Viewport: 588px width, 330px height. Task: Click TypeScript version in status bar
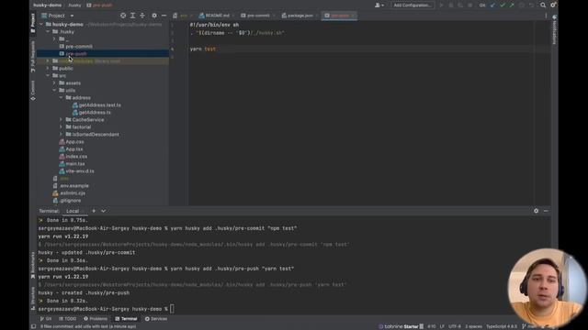click(x=502, y=326)
